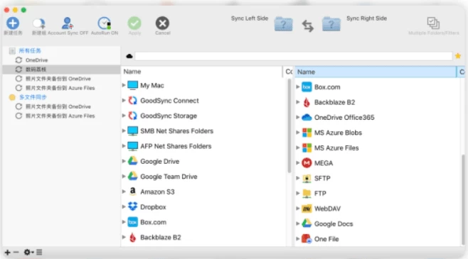Click Backblaze B2 flame icon in right pane
This screenshot has height=259, width=468.
coord(307,102)
